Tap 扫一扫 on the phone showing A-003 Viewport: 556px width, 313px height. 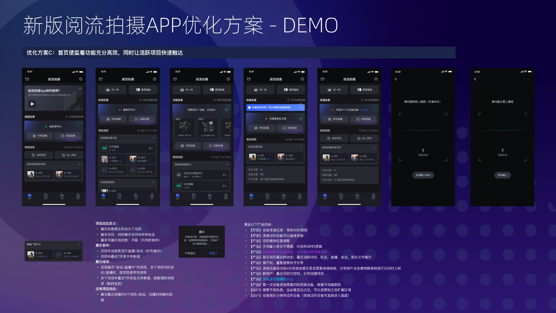coord(113,90)
